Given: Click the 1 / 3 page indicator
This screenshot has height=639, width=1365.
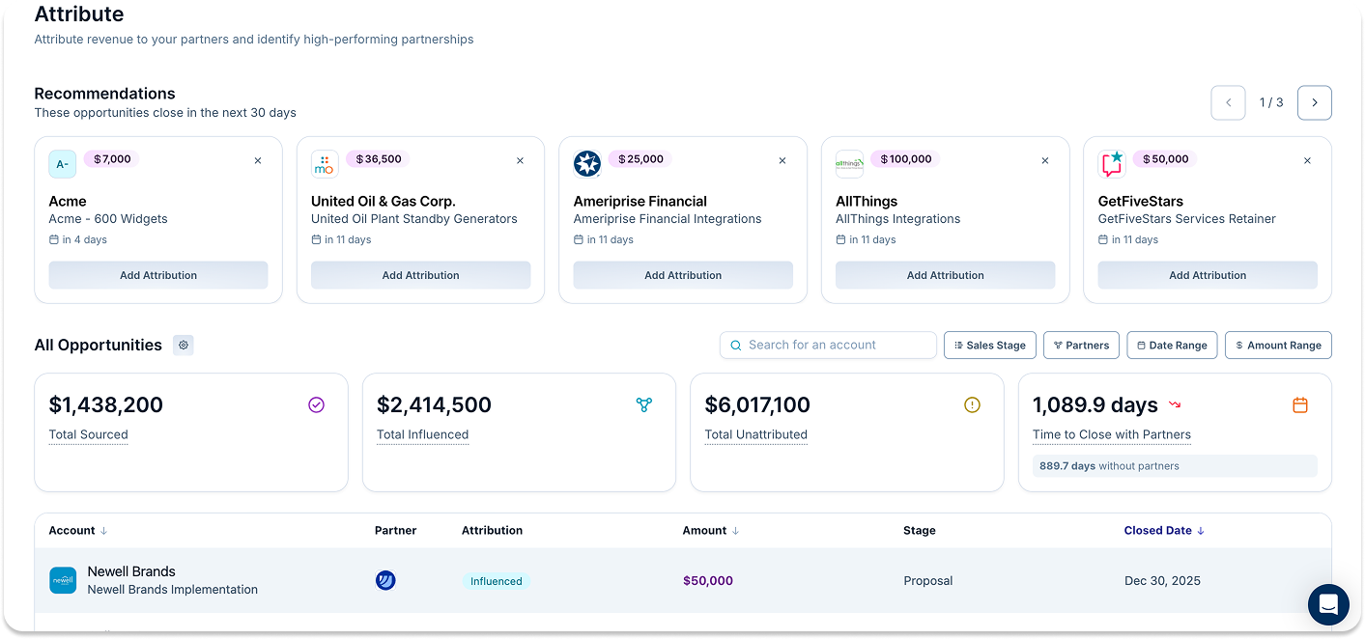Looking at the screenshot, I should 1271,102.
